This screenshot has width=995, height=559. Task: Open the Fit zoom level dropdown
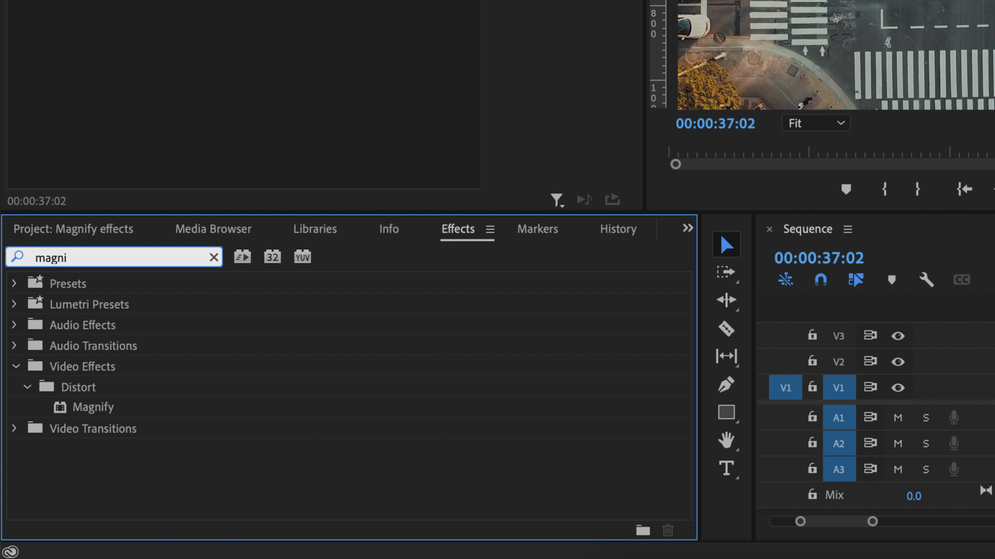(x=816, y=123)
